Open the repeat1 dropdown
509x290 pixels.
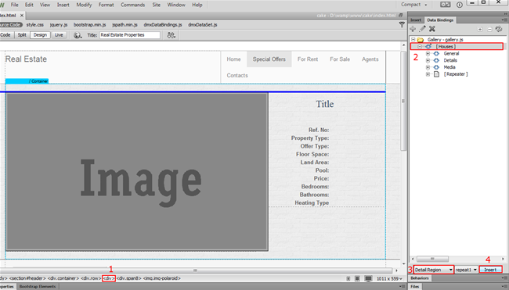coord(466,270)
